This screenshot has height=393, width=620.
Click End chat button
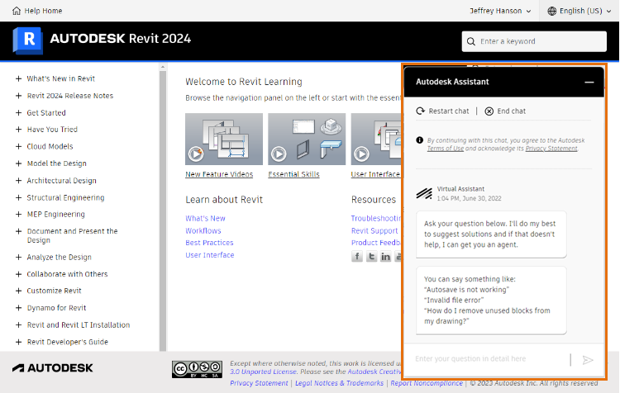point(505,111)
